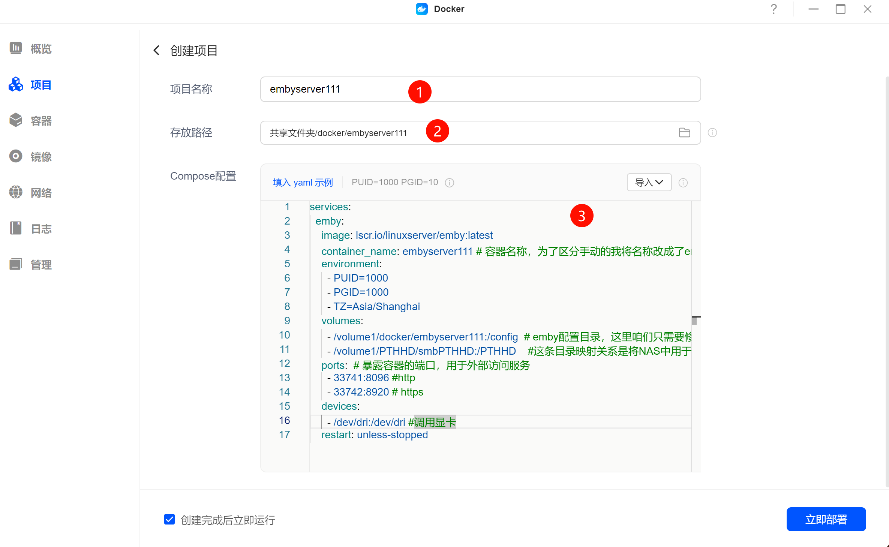Click the '33741:8096 #http' line
The image size is (889, 547).
point(371,378)
